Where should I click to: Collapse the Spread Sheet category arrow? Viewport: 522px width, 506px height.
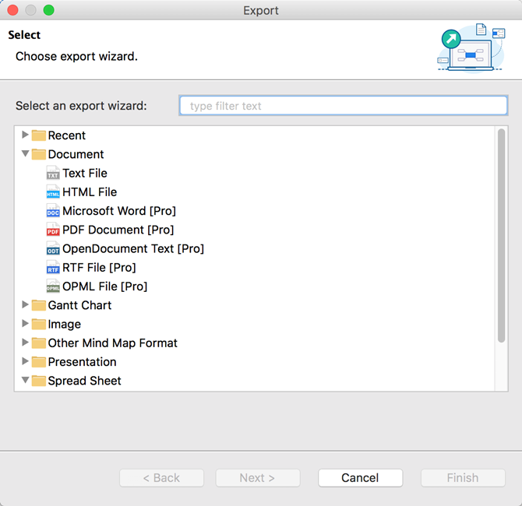(26, 381)
